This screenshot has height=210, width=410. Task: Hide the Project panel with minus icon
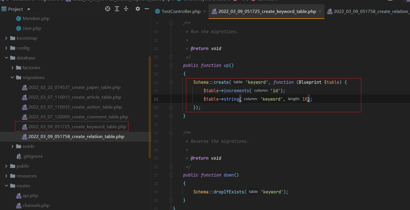(147, 9)
